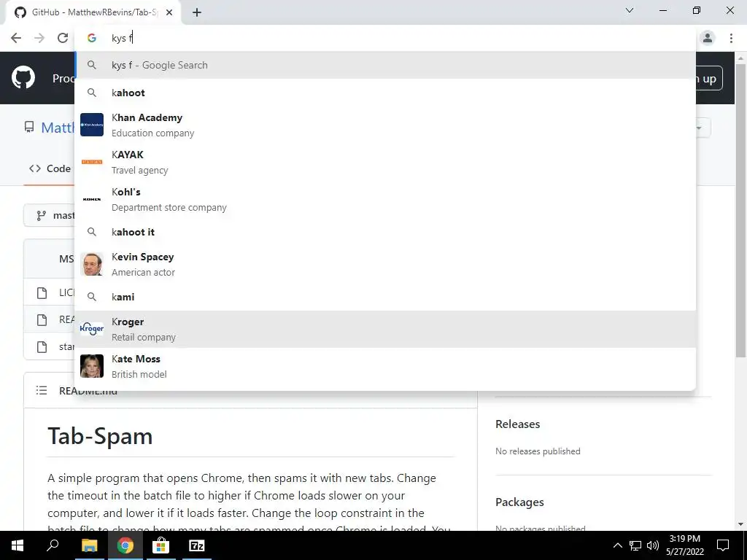The image size is (747, 560).
Task: Select the Kevin Spacey suggestion
Action: 385,264
